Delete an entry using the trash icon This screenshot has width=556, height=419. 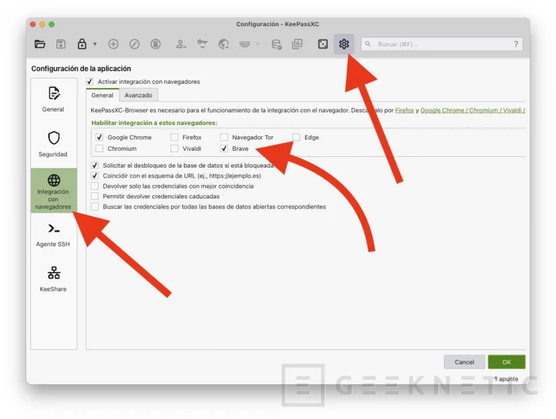click(155, 44)
